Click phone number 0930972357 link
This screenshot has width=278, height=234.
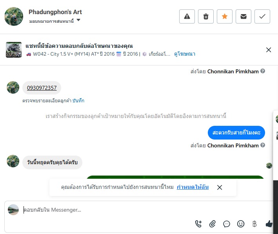[42, 88]
